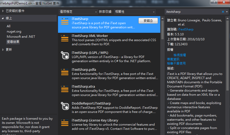Click the help question mark button
230x135 pixels.
214,2
